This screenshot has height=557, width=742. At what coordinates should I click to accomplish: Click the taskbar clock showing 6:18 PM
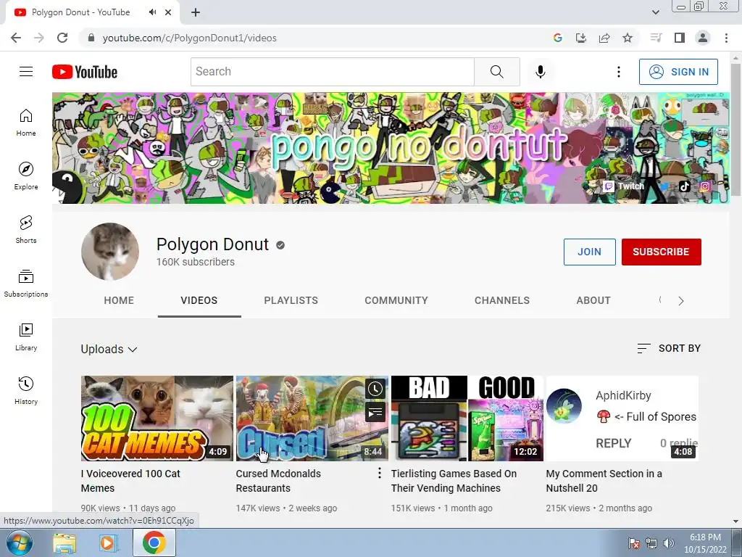pyautogui.click(x=705, y=543)
